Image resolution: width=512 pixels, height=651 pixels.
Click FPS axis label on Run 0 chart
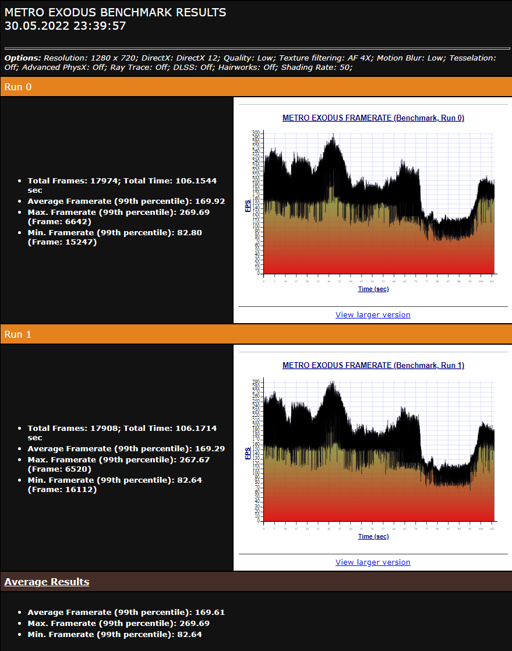[x=248, y=206]
